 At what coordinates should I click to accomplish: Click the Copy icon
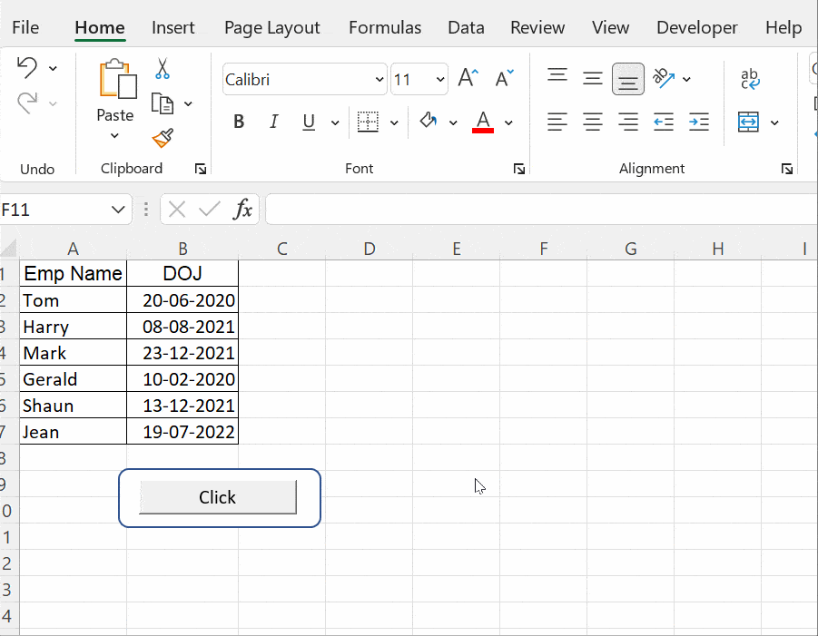pos(163,103)
